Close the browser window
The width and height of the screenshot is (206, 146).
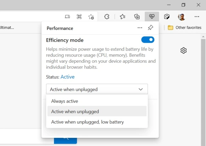(x=198, y=5)
